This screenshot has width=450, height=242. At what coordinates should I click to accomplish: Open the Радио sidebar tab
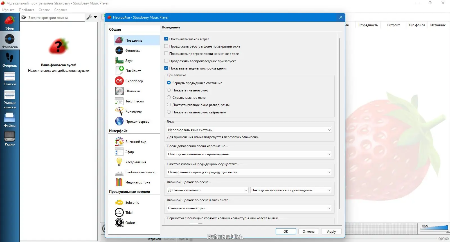pos(10,138)
